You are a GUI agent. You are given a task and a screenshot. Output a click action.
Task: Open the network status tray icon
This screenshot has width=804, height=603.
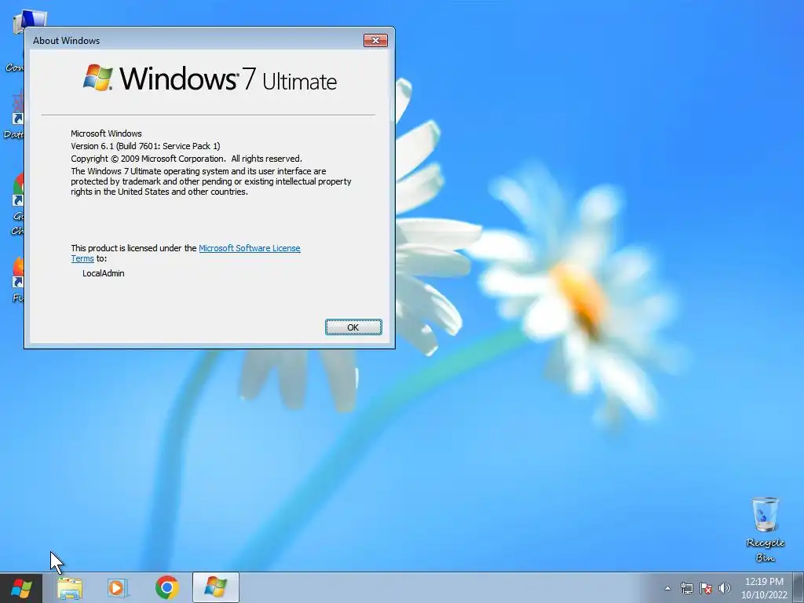pyautogui.click(x=686, y=588)
